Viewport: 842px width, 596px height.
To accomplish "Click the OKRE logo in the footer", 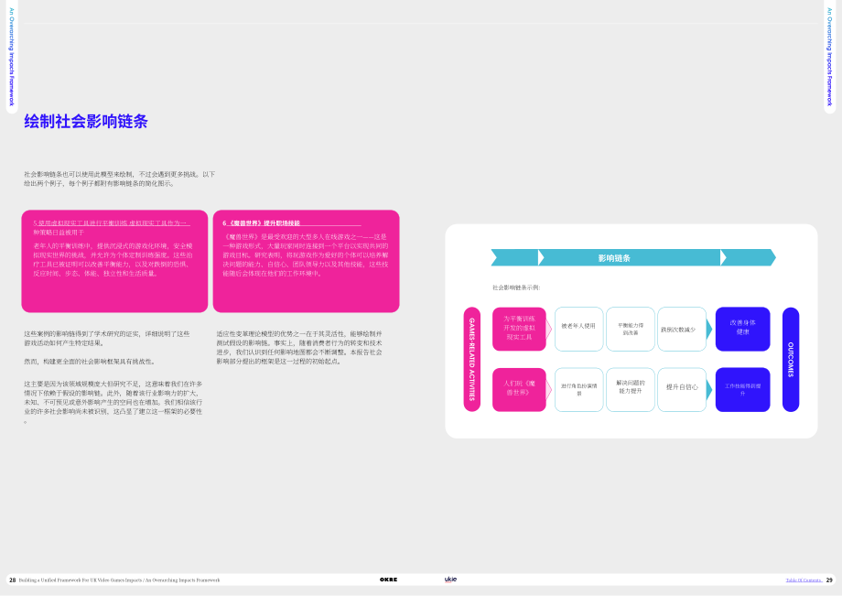I will [x=388, y=580].
